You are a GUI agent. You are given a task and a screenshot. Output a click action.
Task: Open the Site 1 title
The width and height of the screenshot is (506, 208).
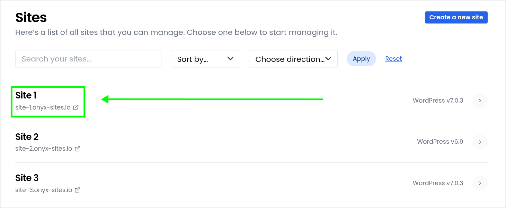(26, 95)
